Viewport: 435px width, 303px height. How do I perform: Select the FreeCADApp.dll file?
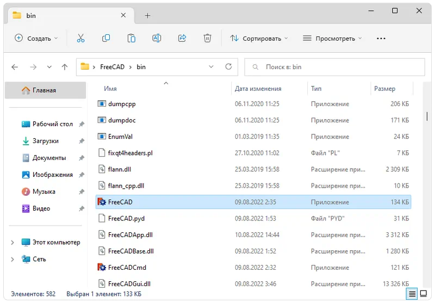[x=253, y=235]
